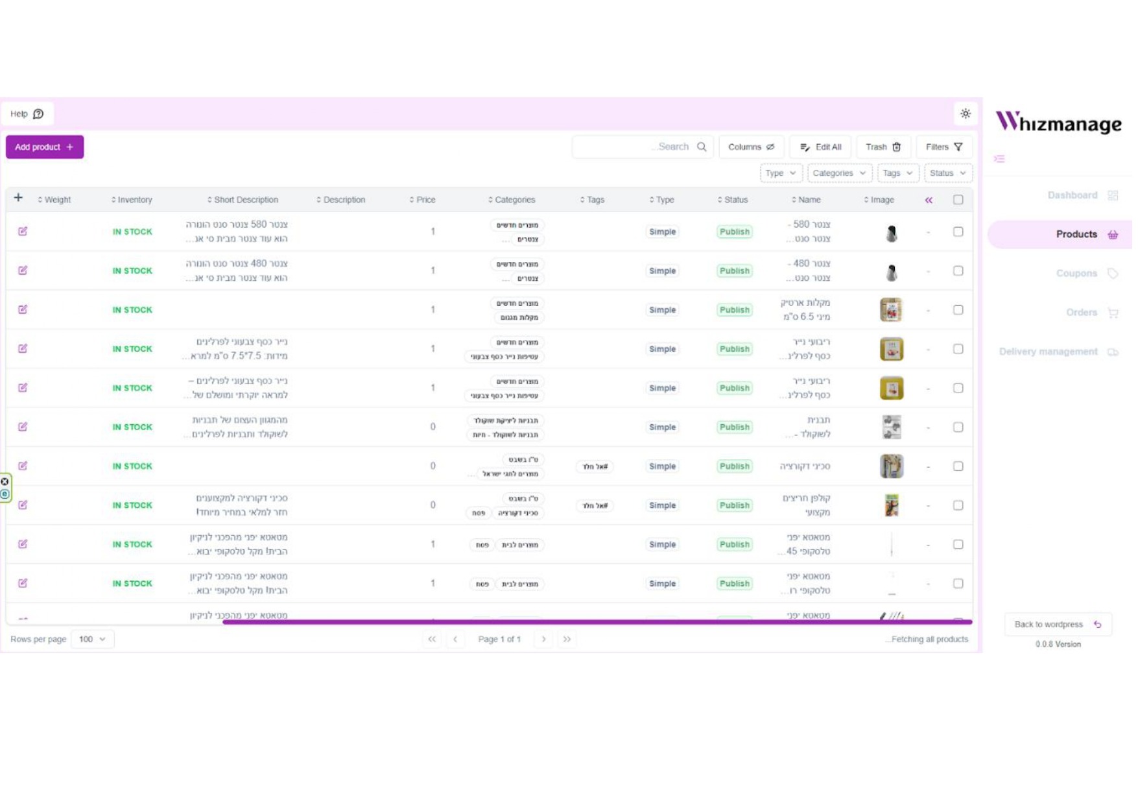Open rows per page dropdown
Screen dimensions: 1138x805
click(92, 639)
